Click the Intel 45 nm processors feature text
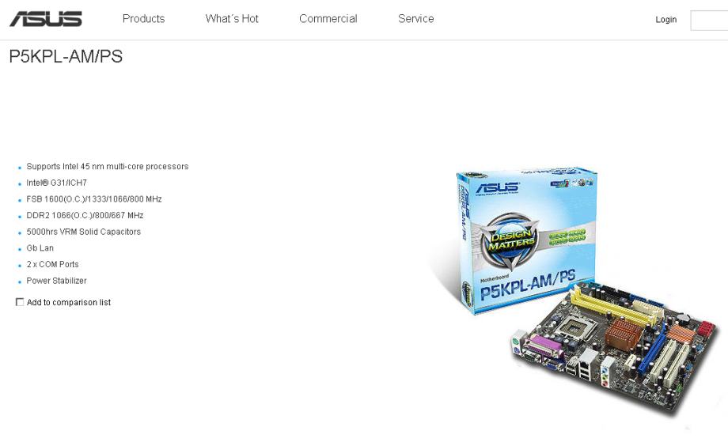Viewport: 728px width, 442px height. (x=108, y=167)
